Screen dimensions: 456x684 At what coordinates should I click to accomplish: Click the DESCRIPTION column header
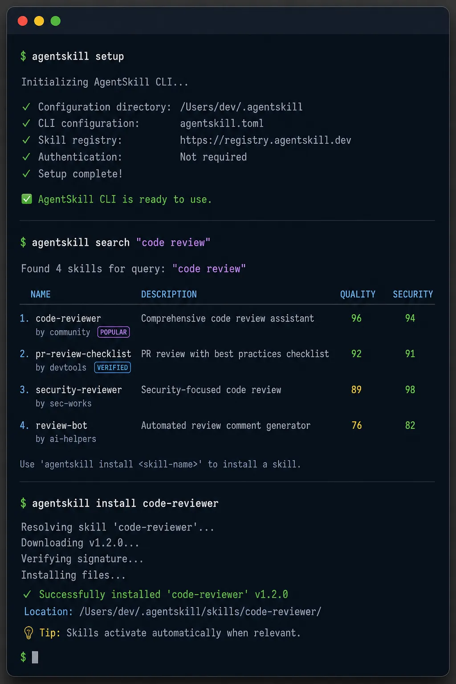point(169,294)
